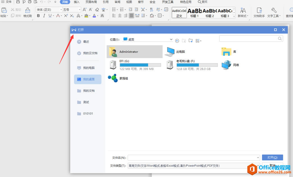Screen dimensions: 293x177
Task: Select 最近 in Open dialog sidebar
Action: point(88,42)
